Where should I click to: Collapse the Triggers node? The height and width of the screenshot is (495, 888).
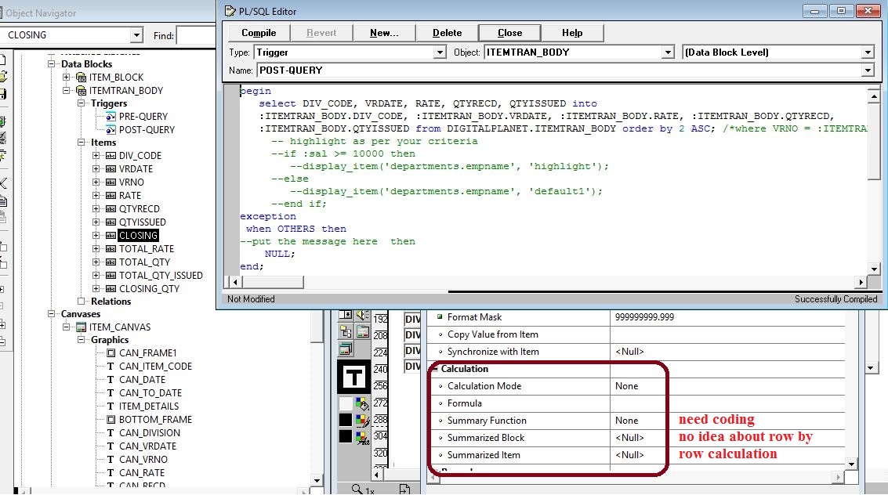[81, 103]
